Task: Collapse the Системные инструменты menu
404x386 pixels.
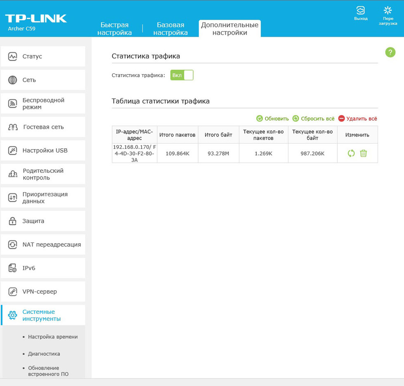Action: pyautogui.click(x=43, y=315)
